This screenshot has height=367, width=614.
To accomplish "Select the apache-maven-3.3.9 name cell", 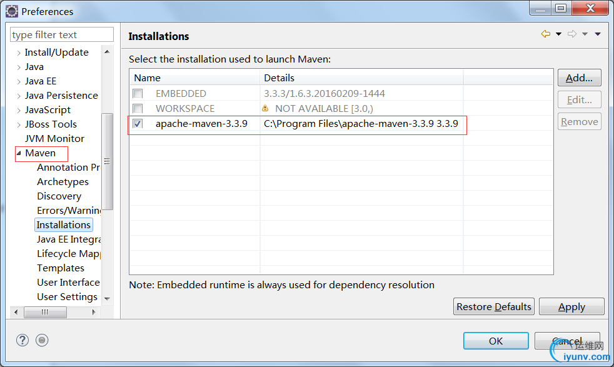I will coord(201,124).
